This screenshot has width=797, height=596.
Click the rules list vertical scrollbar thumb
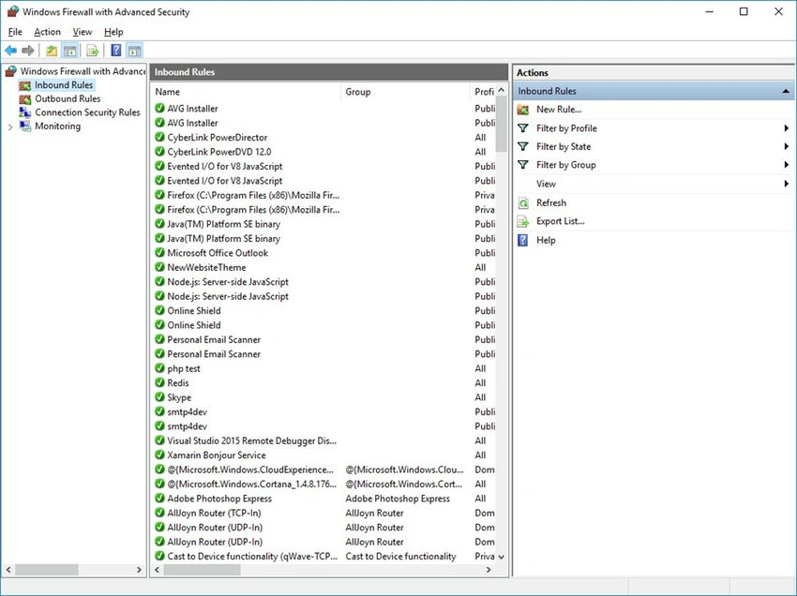tap(502, 125)
